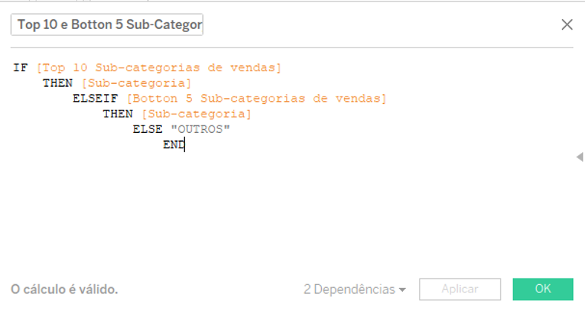Place cursor on the ELSEIF keyword
Screen dimensions: 585x311
95,99
